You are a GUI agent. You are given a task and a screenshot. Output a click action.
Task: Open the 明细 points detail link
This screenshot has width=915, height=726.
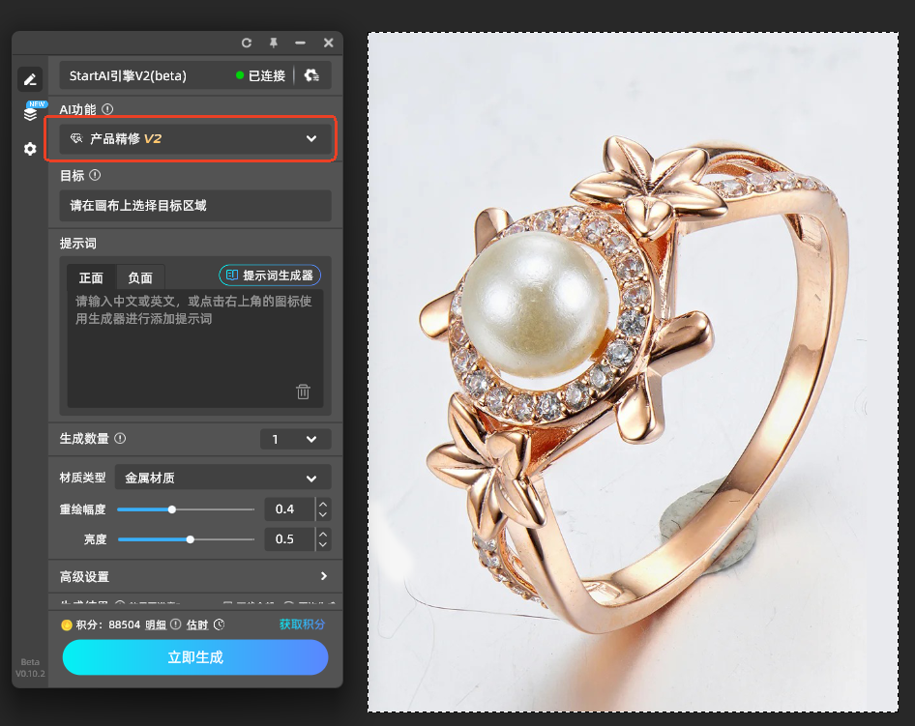pos(156,625)
